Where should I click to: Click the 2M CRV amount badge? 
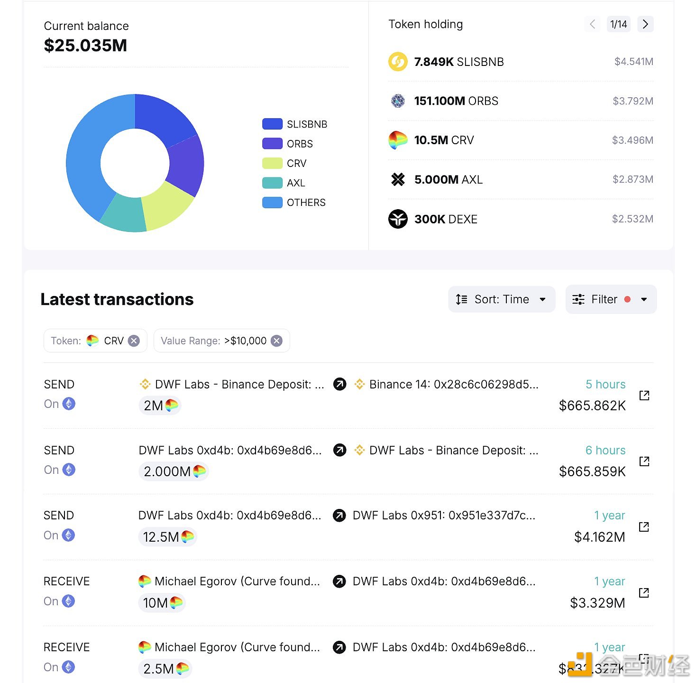point(160,406)
